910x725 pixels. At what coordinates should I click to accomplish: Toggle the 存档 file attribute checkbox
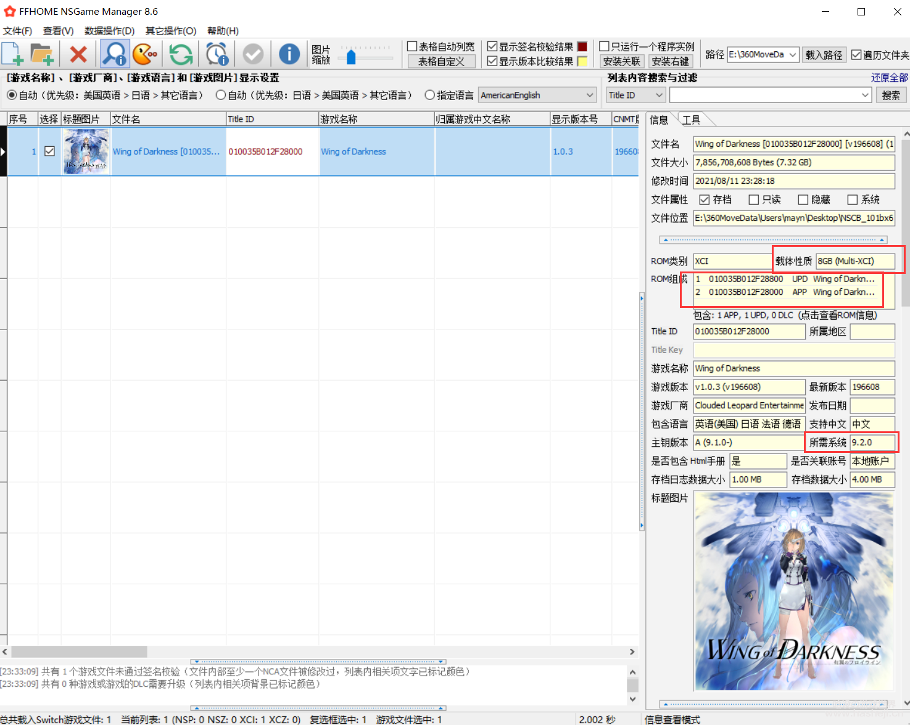coord(704,199)
